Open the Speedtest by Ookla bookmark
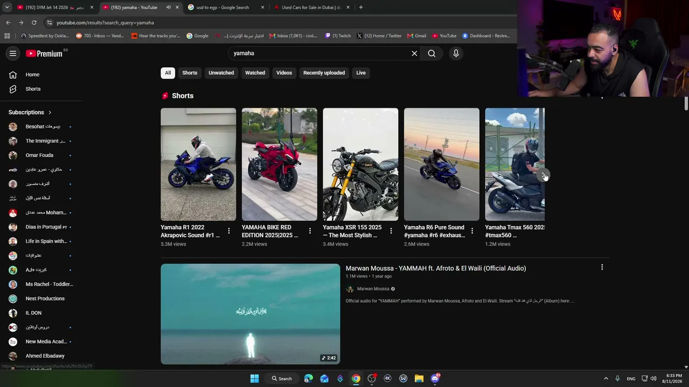 coord(45,36)
